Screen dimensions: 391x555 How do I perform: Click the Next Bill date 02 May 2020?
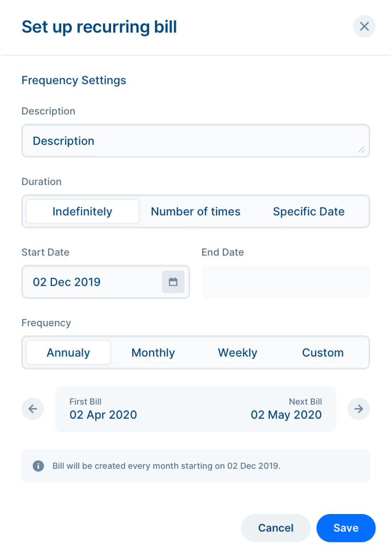tap(286, 415)
